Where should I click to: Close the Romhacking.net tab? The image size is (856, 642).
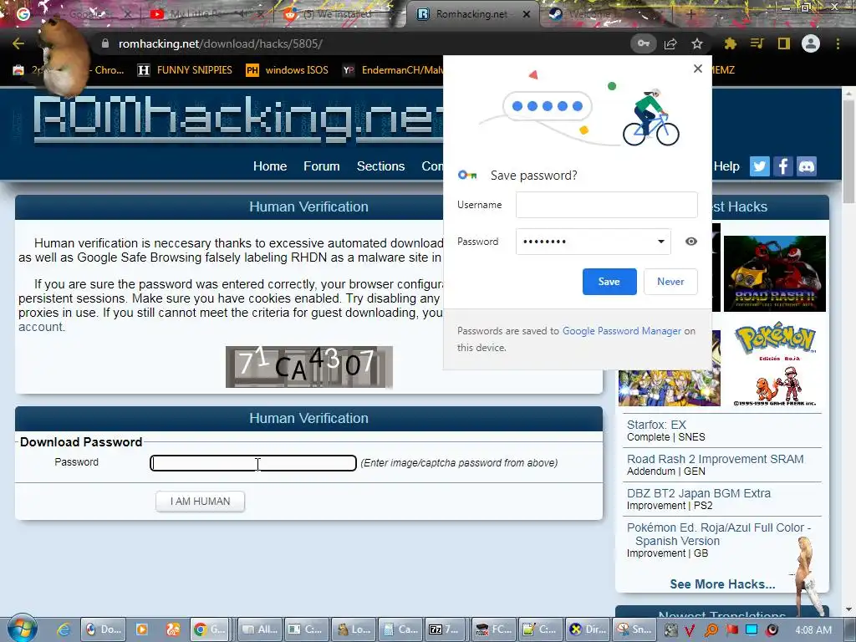click(x=527, y=14)
